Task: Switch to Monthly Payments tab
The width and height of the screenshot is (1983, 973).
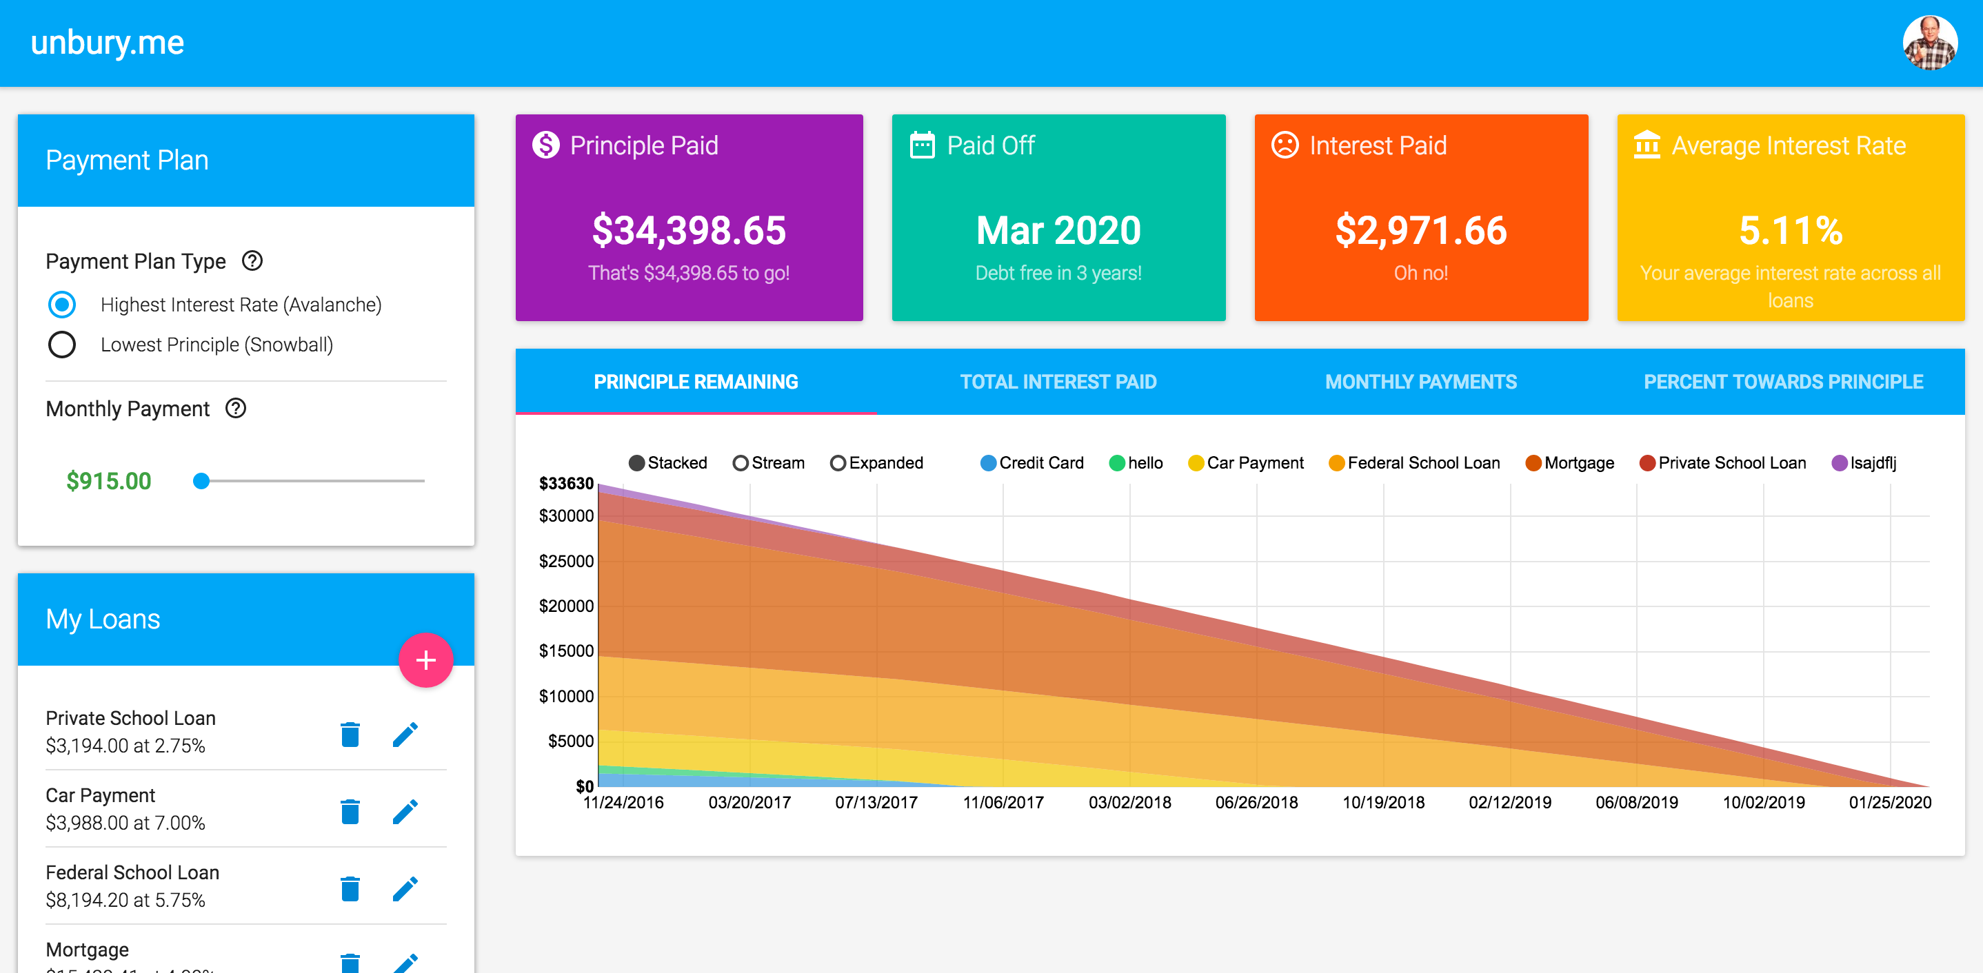Action: coord(1420,382)
